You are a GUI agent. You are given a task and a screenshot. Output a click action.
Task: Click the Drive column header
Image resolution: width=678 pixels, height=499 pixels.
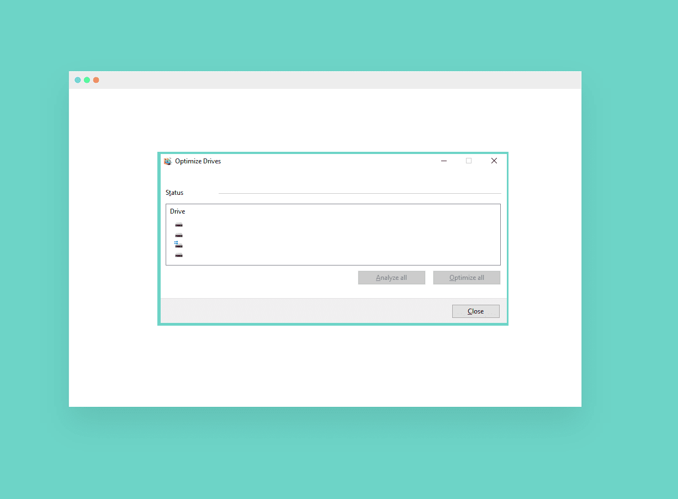tap(178, 211)
